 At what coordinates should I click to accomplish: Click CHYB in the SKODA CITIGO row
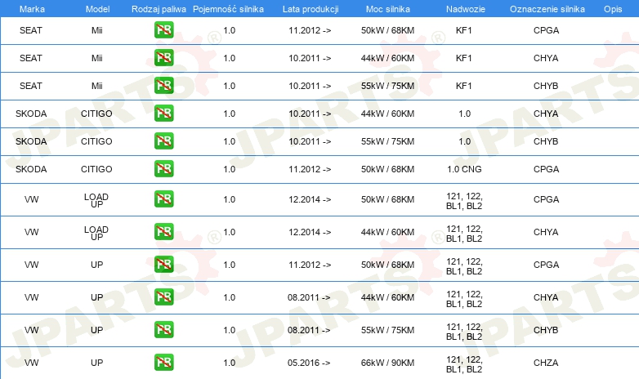pos(546,141)
